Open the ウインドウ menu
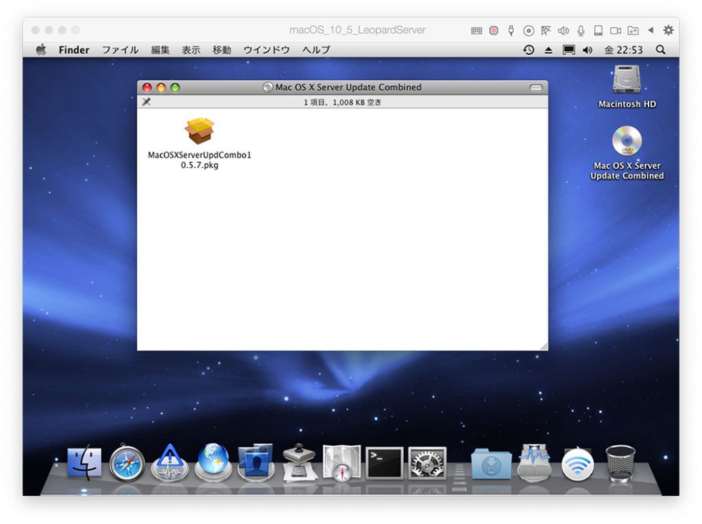This screenshot has height=524, width=702. [x=267, y=49]
